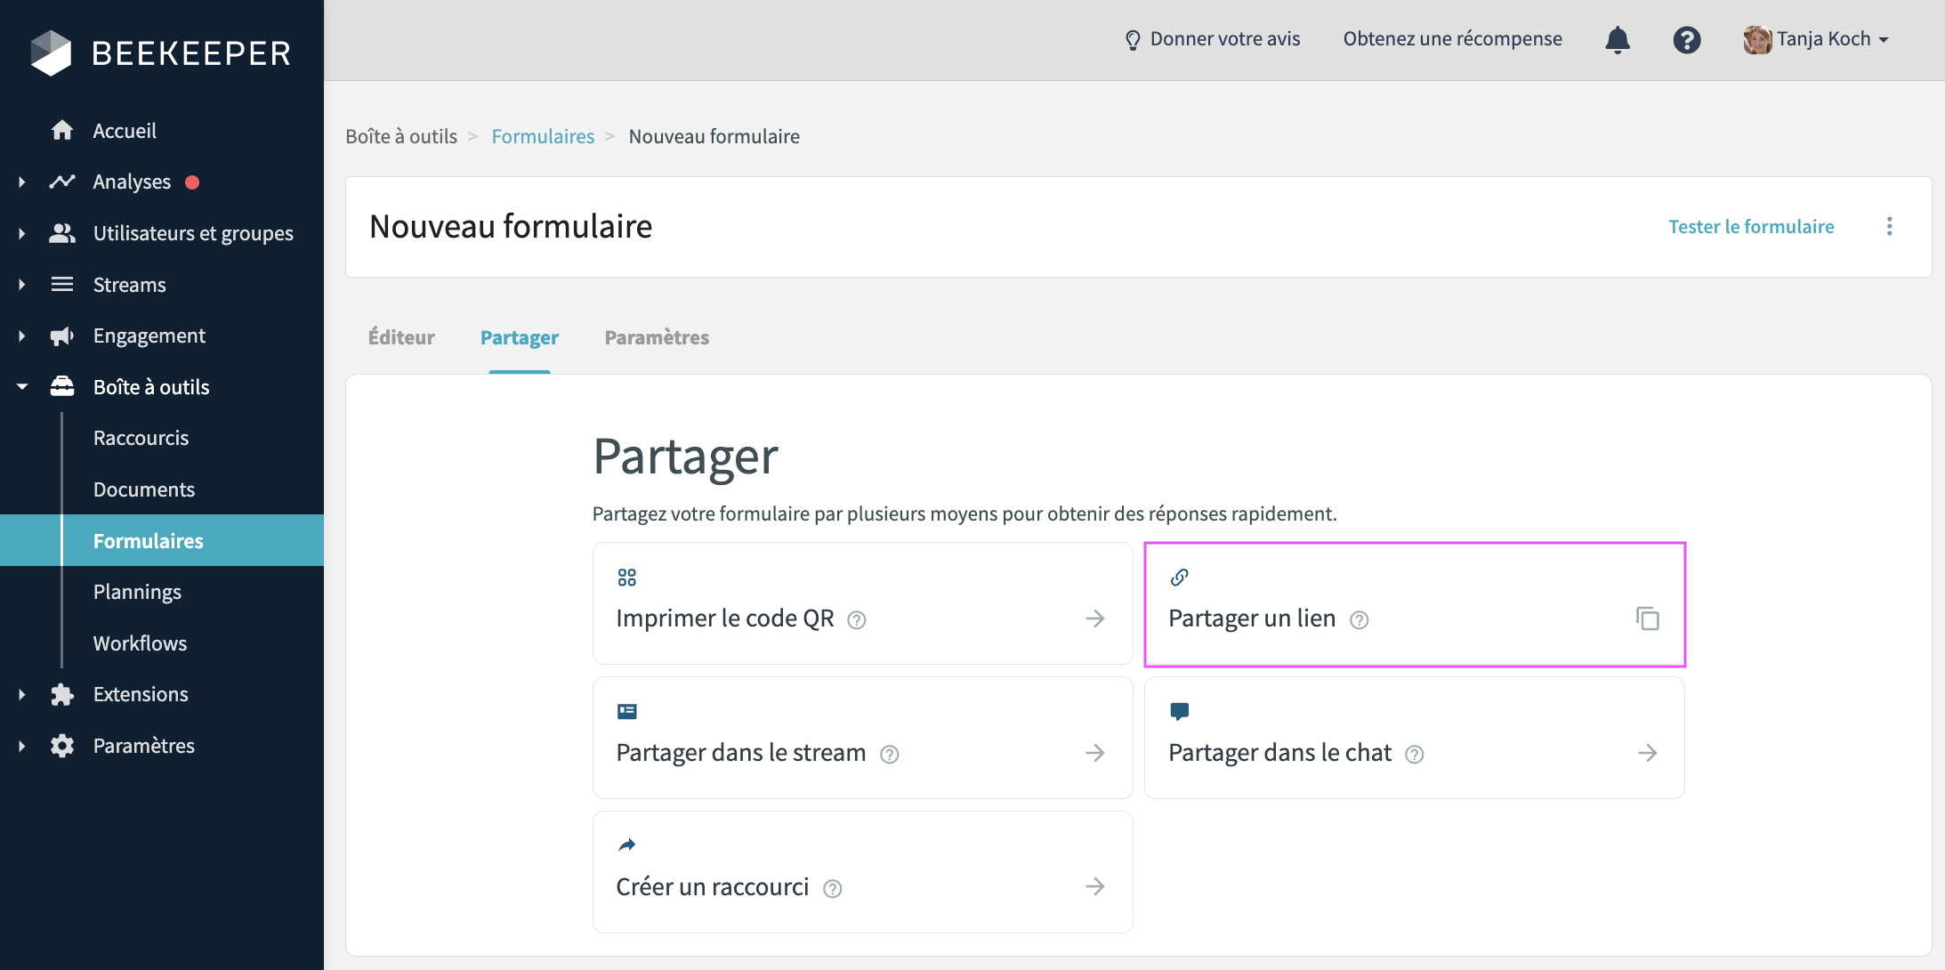Click the notification bell icon

coord(1617,40)
